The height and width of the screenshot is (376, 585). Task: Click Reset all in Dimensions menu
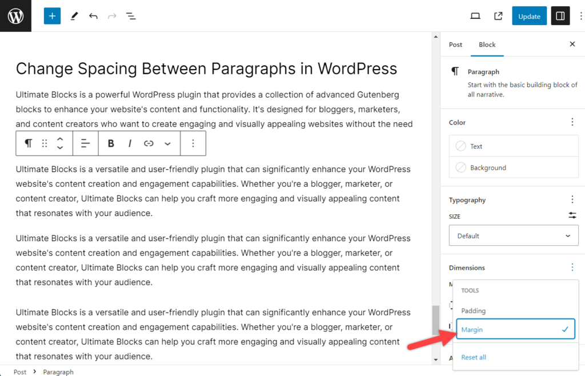474,357
